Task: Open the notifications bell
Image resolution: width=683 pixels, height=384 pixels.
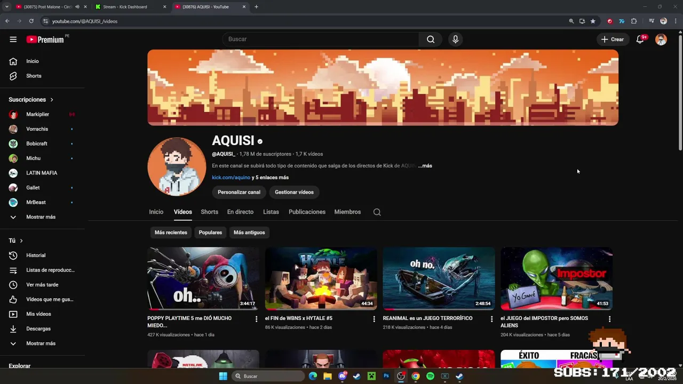Action: [x=640, y=39]
